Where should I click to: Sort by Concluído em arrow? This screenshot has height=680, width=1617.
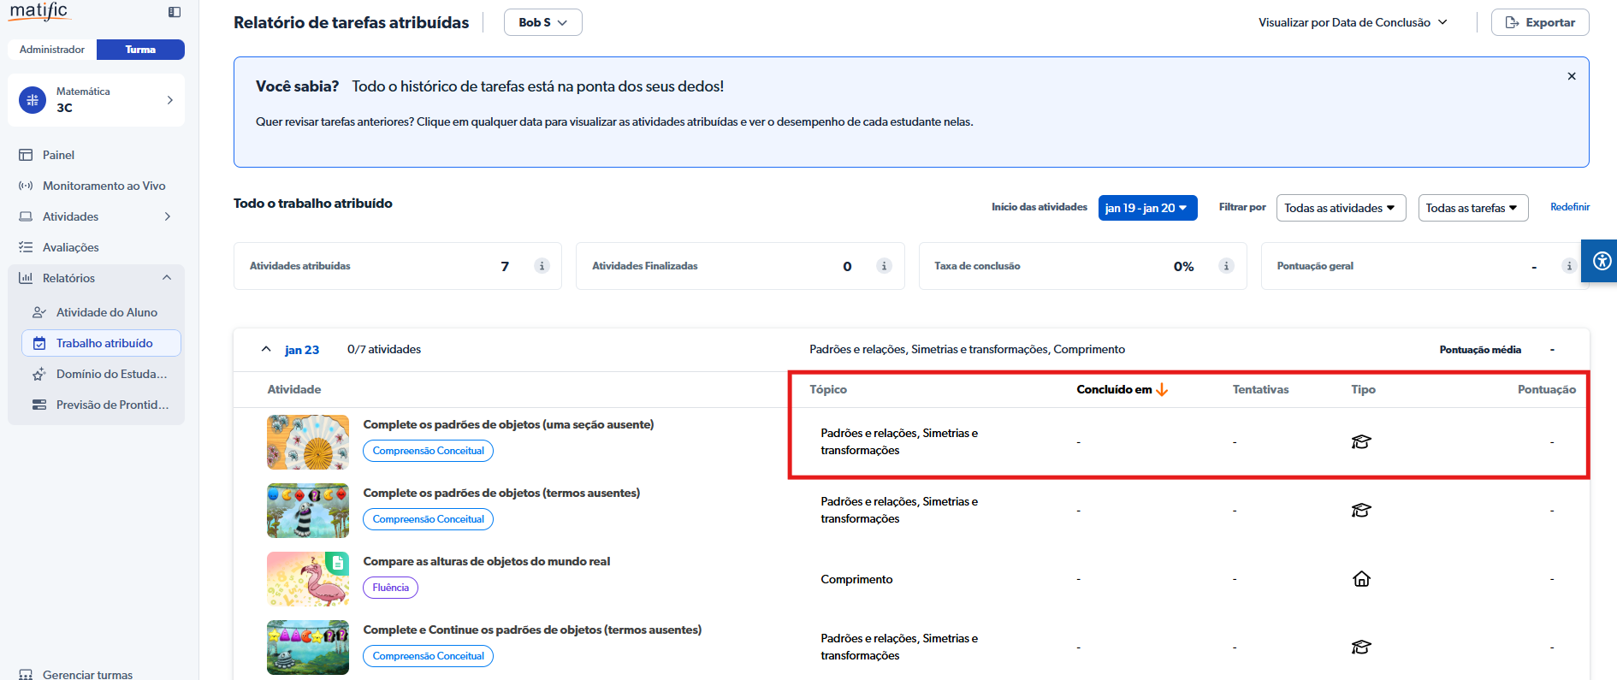(x=1162, y=390)
